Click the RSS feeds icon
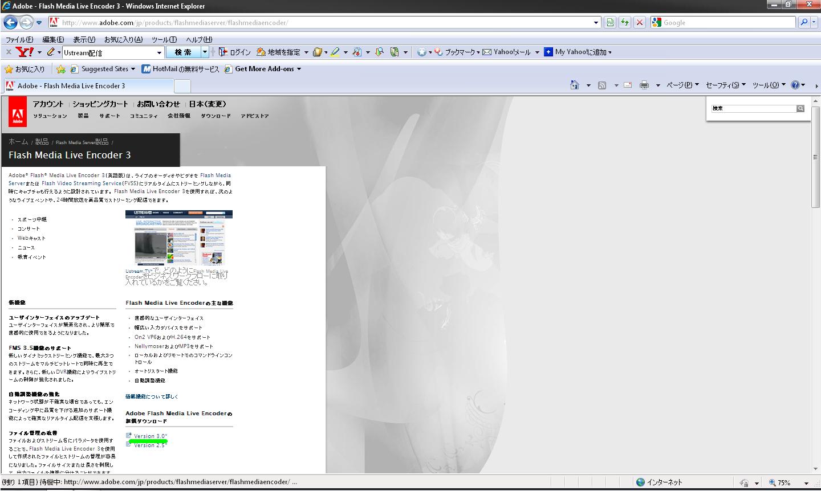The image size is (821, 491). [601, 85]
